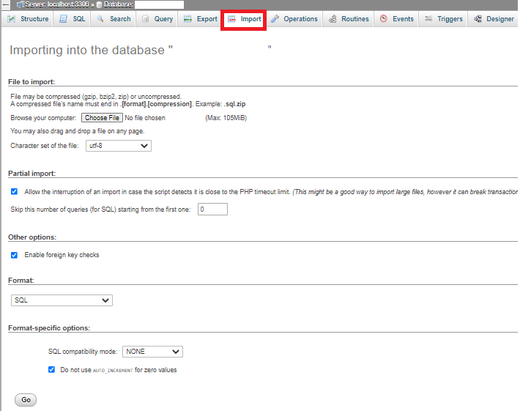The image size is (520, 411).
Task: Open SQL compatibility mode dropdown
Action: click(152, 352)
